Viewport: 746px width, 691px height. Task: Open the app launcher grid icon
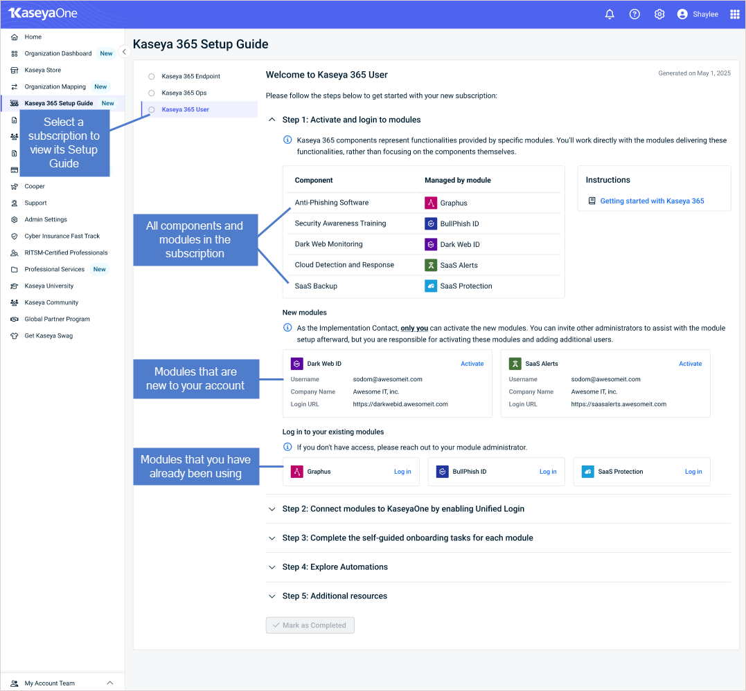point(734,15)
